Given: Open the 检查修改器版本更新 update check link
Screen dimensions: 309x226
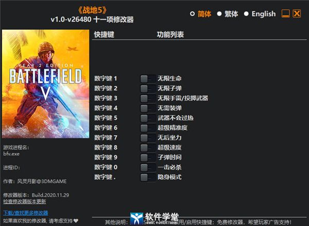Looking at the screenshot, I should (25, 201).
